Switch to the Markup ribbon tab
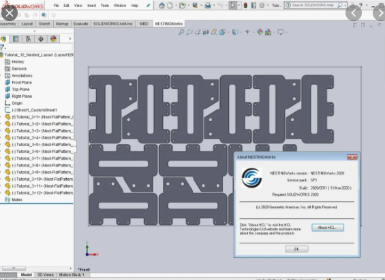The image size is (385, 280). click(x=62, y=24)
